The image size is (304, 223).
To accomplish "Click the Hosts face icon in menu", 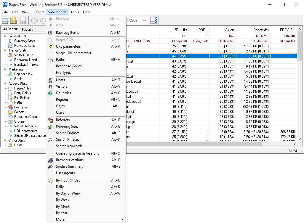I will [x=50, y=80].
